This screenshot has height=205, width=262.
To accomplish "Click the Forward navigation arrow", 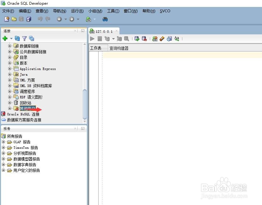I will click(72, 19).
